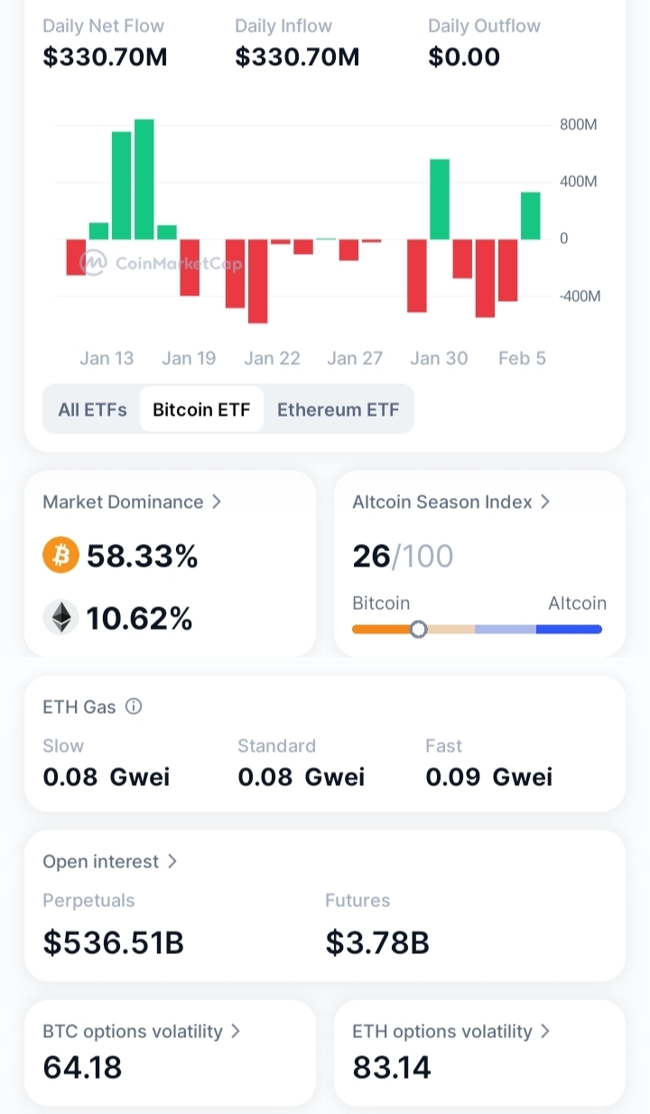Open the ETH Gas info icon
The width and height of the screenshot is (650, 1114).
(x=134, y=707)
